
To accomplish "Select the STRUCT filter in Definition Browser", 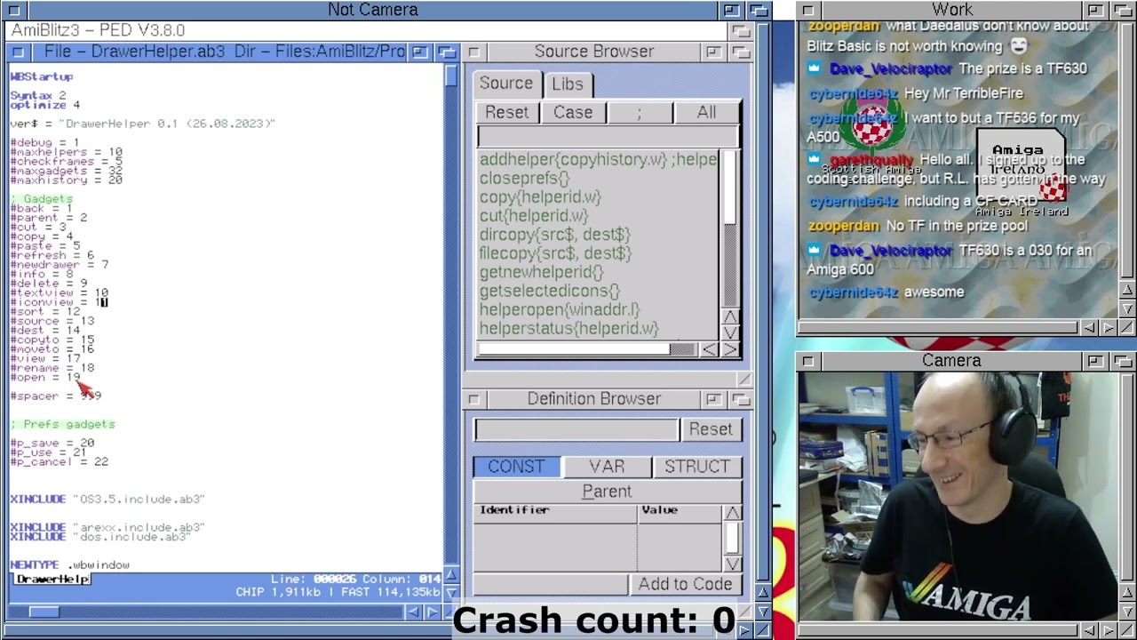I will click(x=697, y=467).
